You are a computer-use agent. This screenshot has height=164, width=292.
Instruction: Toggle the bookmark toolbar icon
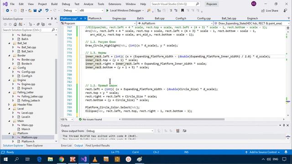(182, 10)
